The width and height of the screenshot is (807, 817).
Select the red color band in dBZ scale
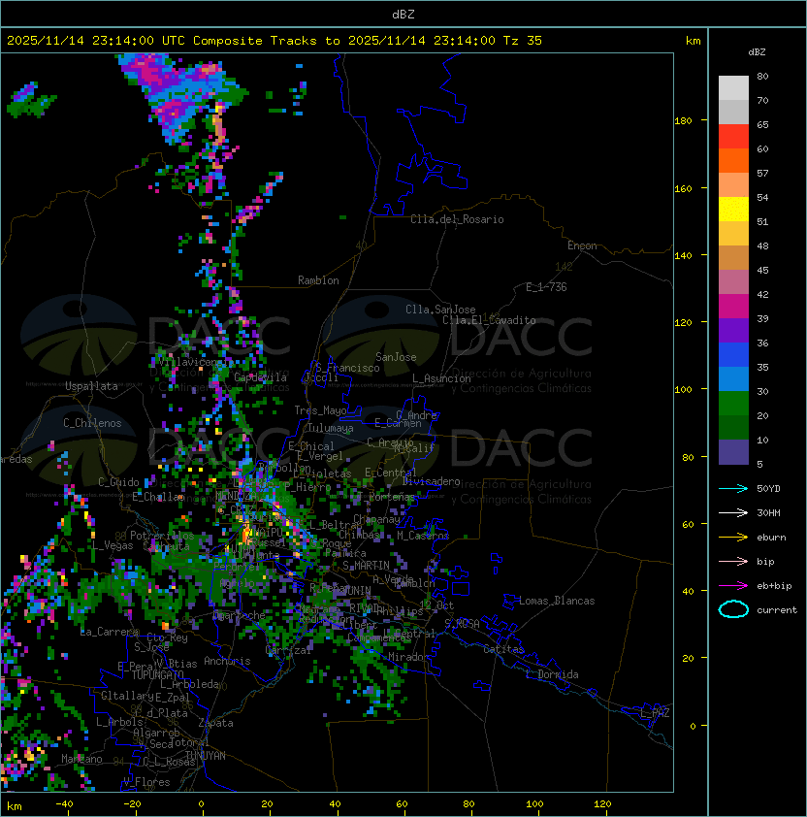click(x=733, y=137)
